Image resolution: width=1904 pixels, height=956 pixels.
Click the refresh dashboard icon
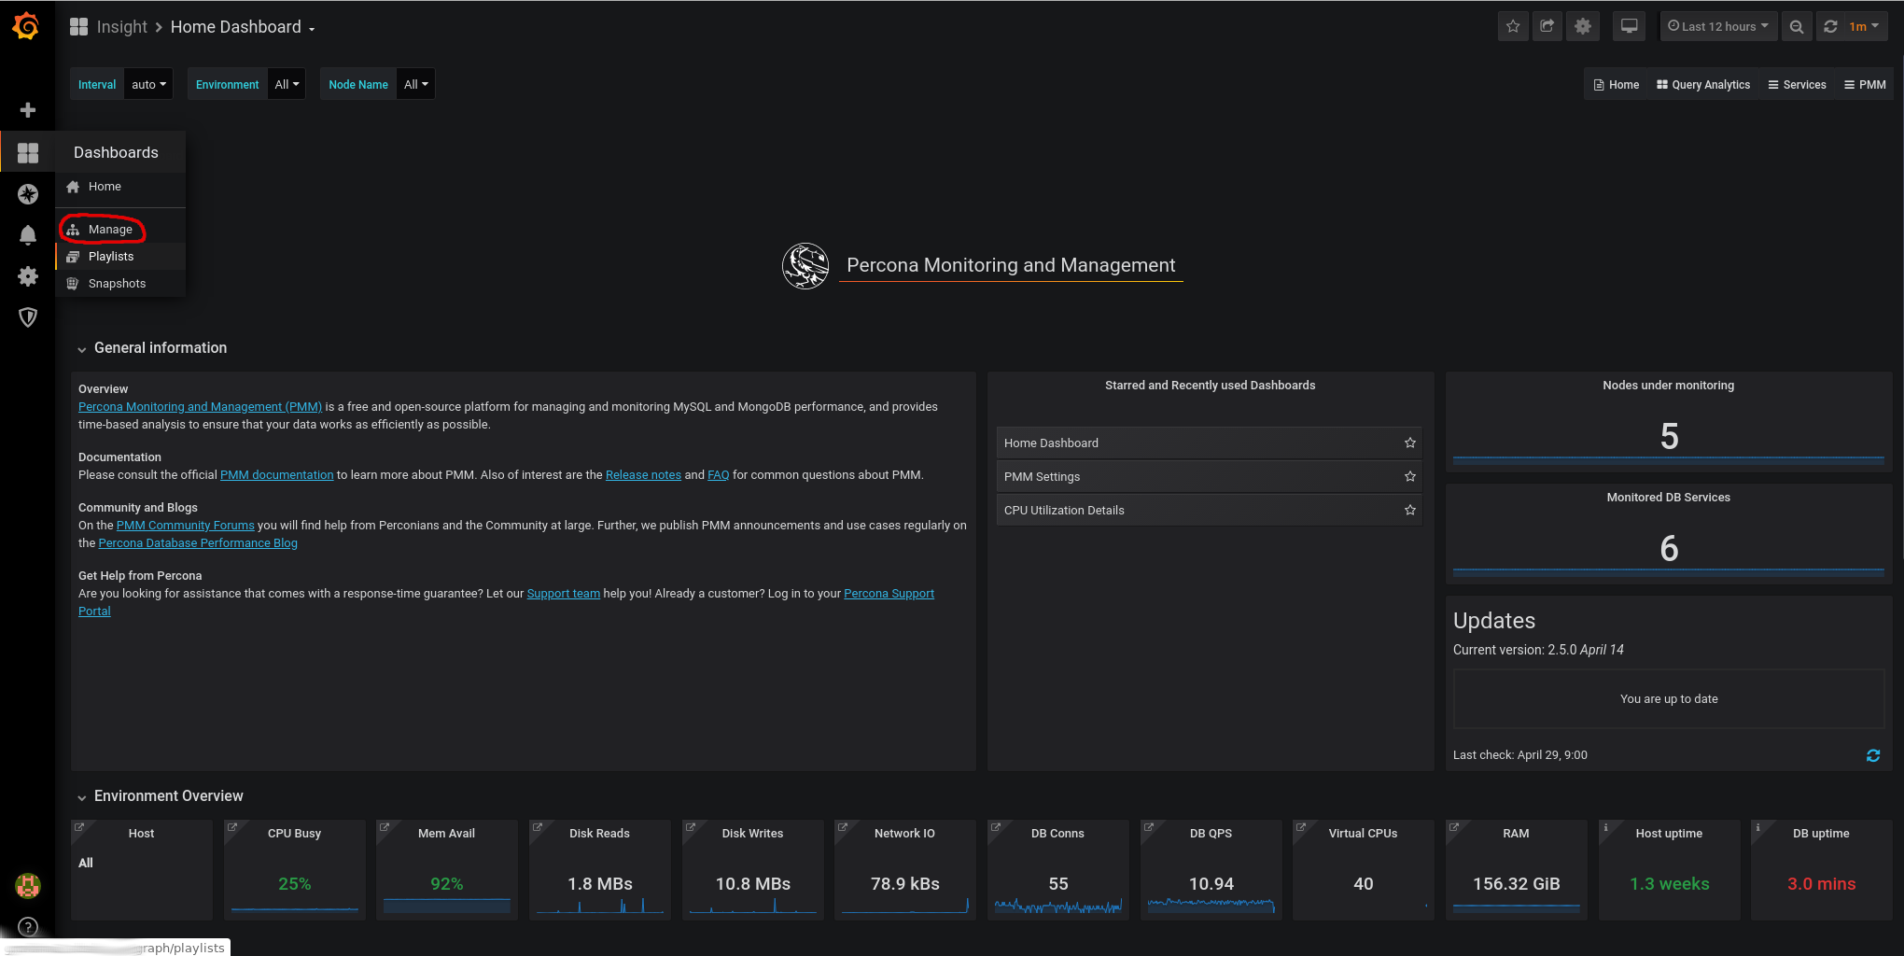[1830, 26]
